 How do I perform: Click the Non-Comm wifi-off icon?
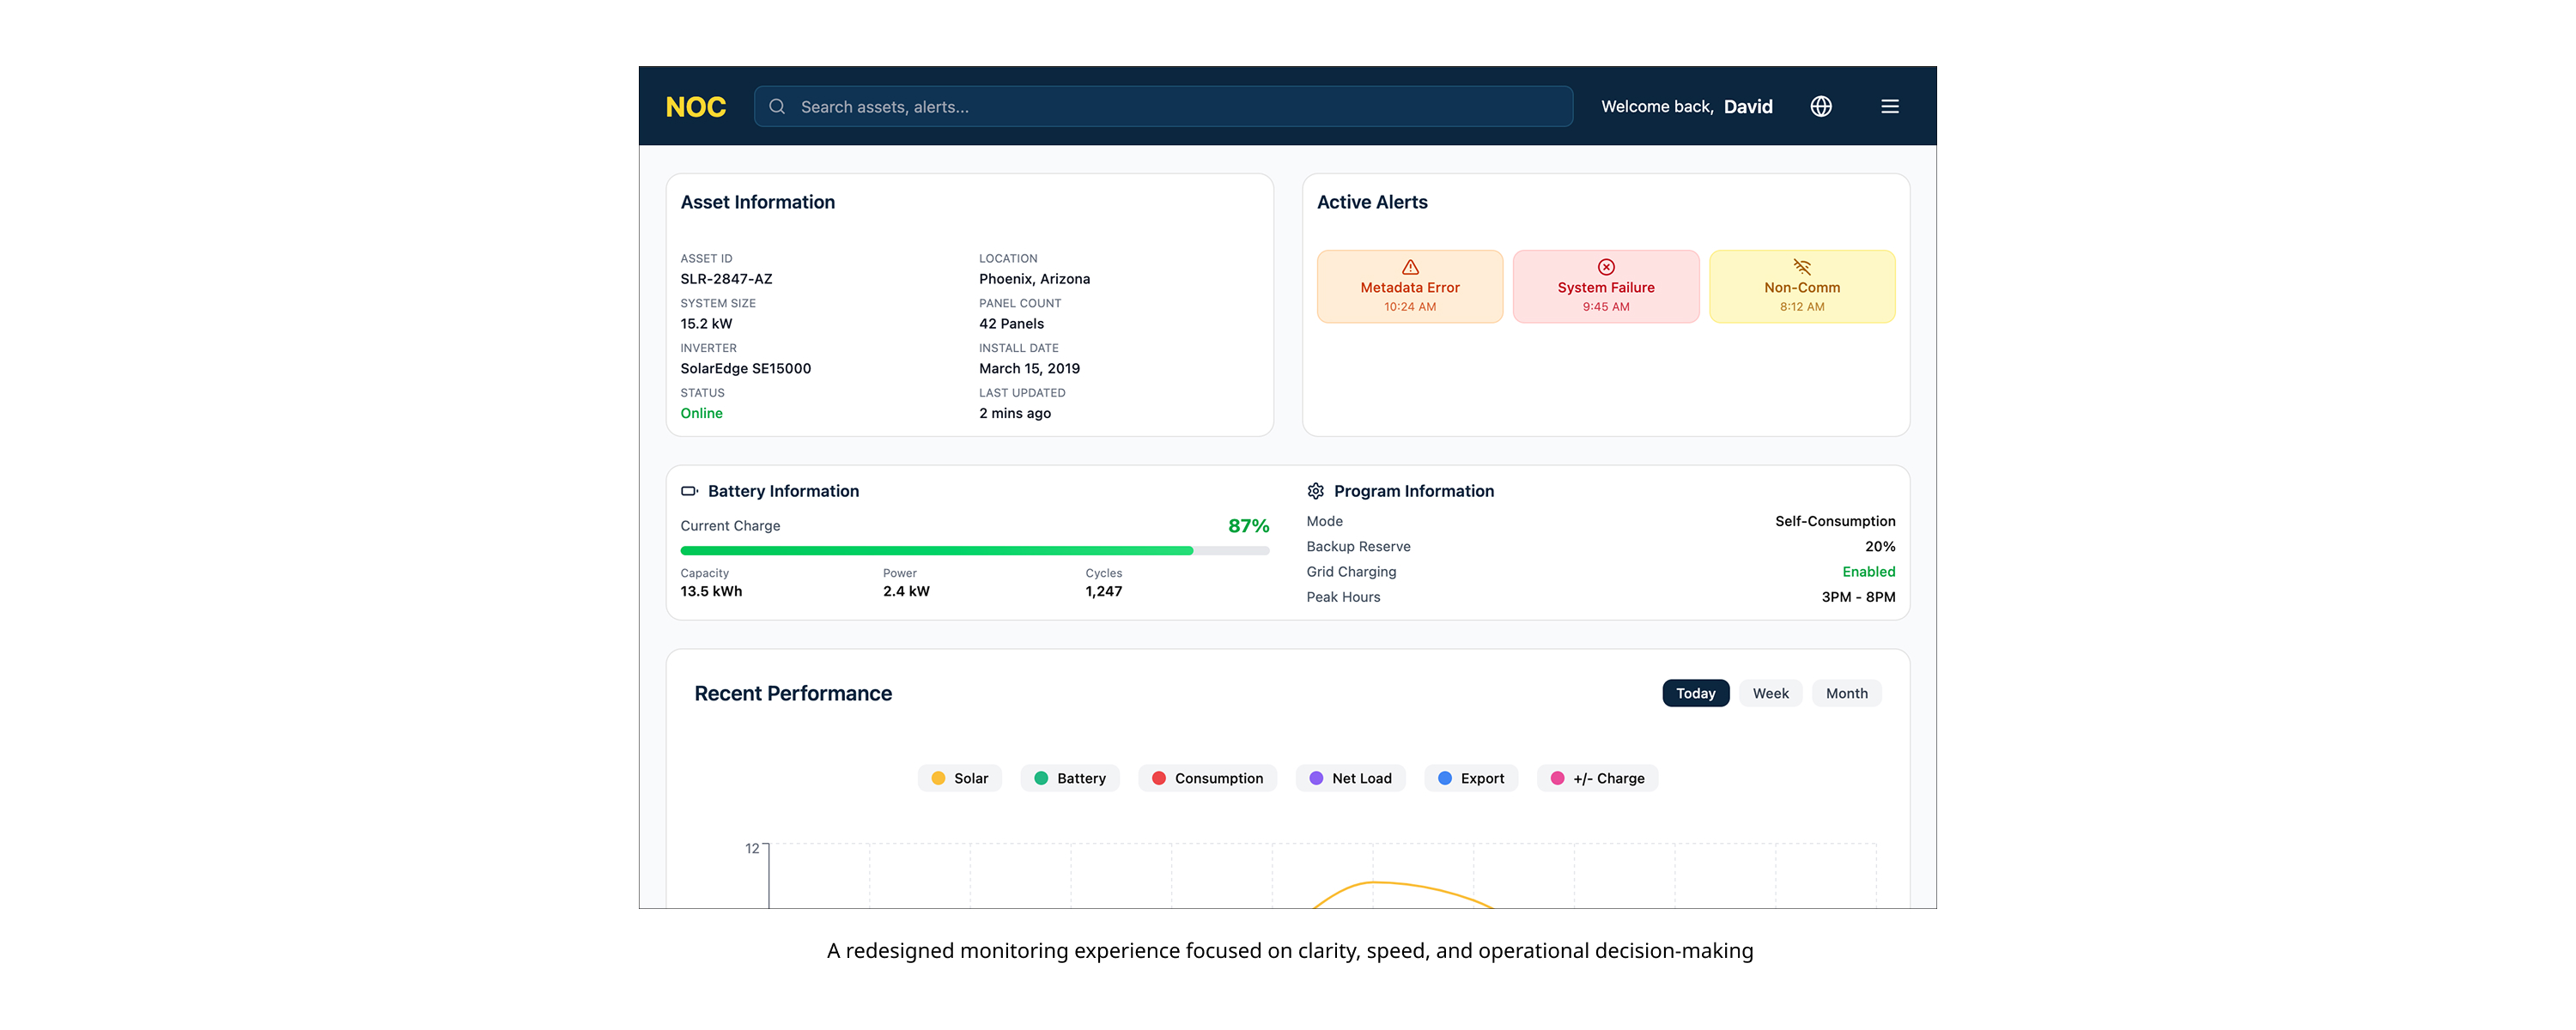tap(1801, 267)
